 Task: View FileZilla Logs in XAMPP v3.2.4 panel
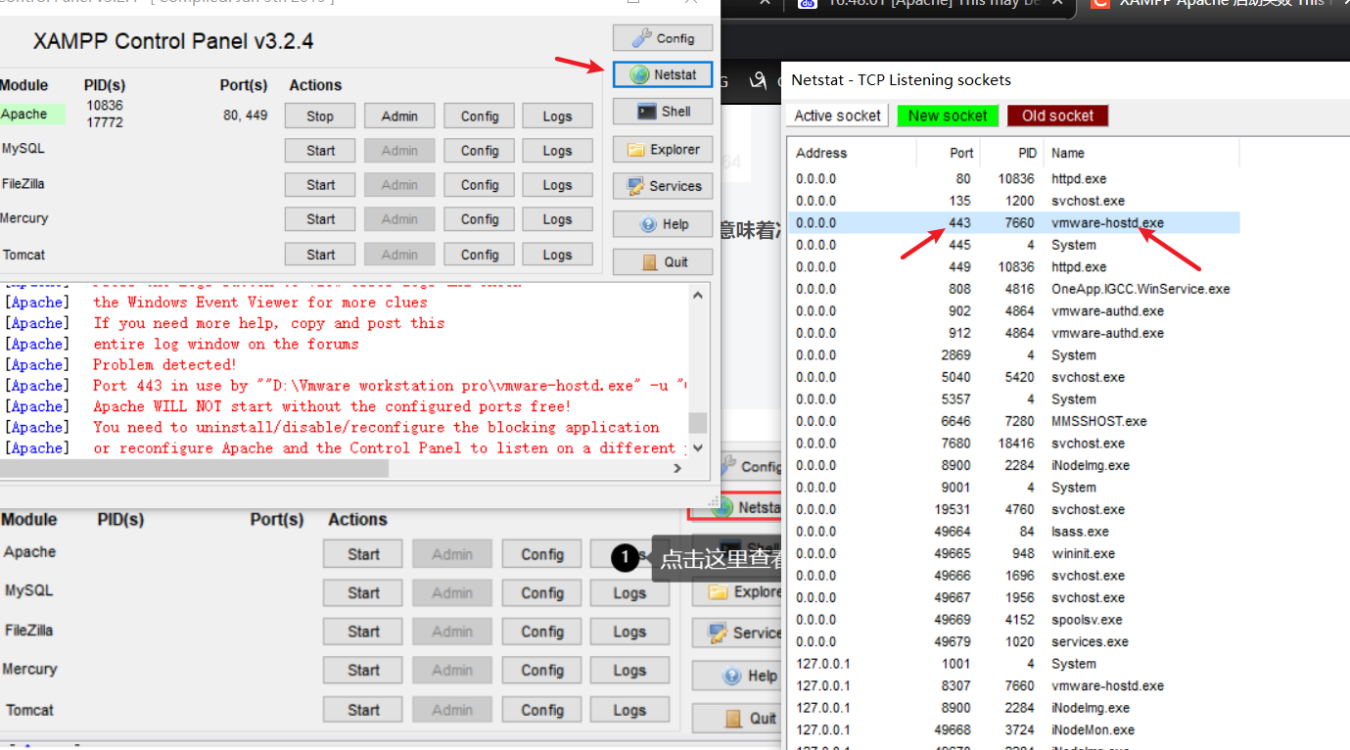(557, 185)
